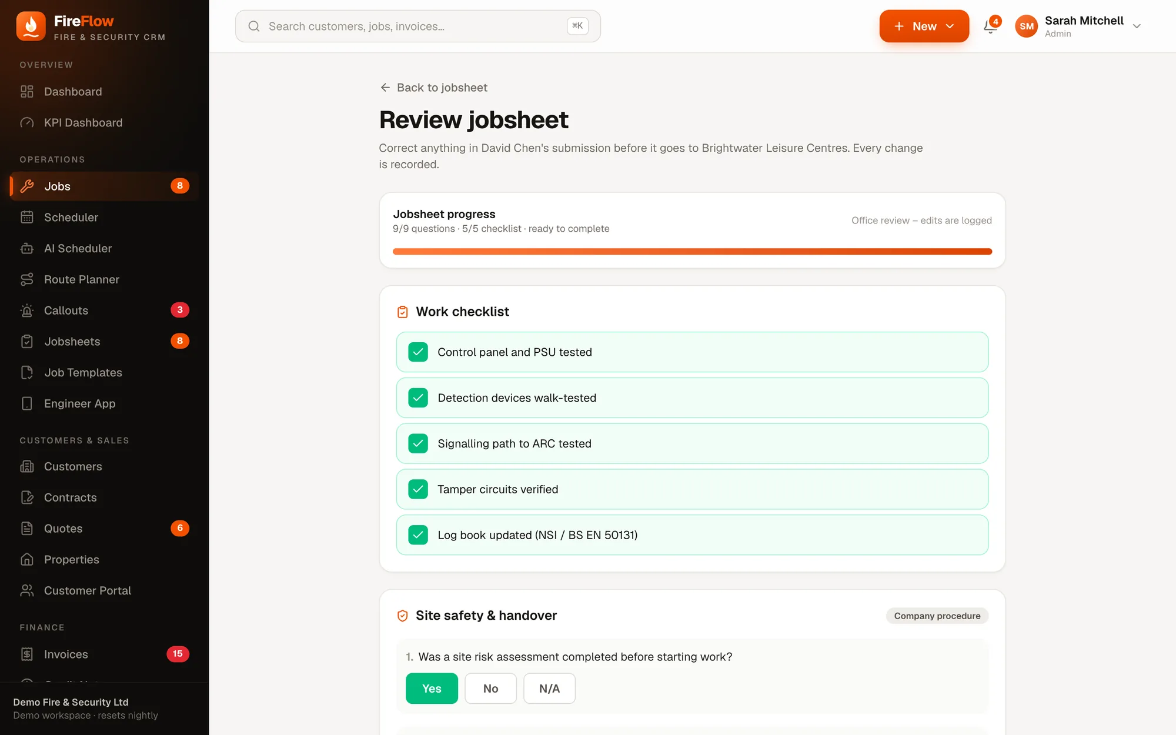Go to Jobsheets section label
This screenshot has height=735, width=1176.
(72, 342)
